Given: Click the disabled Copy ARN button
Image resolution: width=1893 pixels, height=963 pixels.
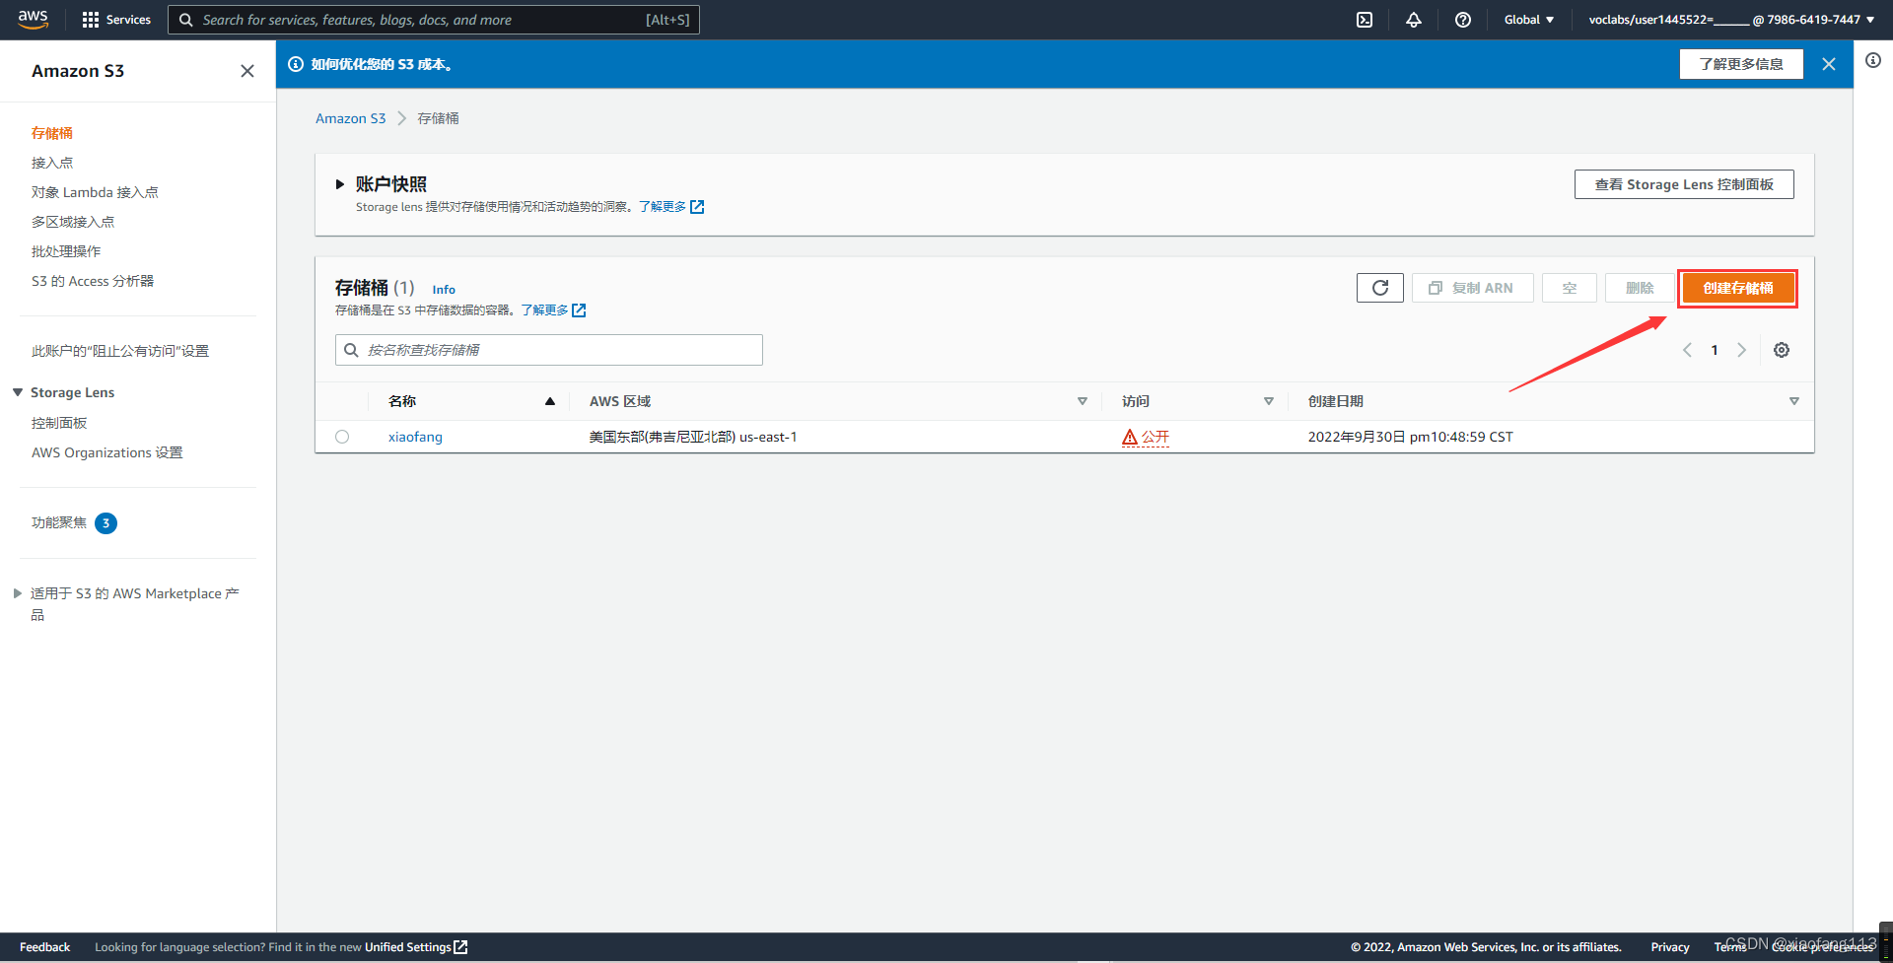Looking at the screenshot, I should (1472, 288).
